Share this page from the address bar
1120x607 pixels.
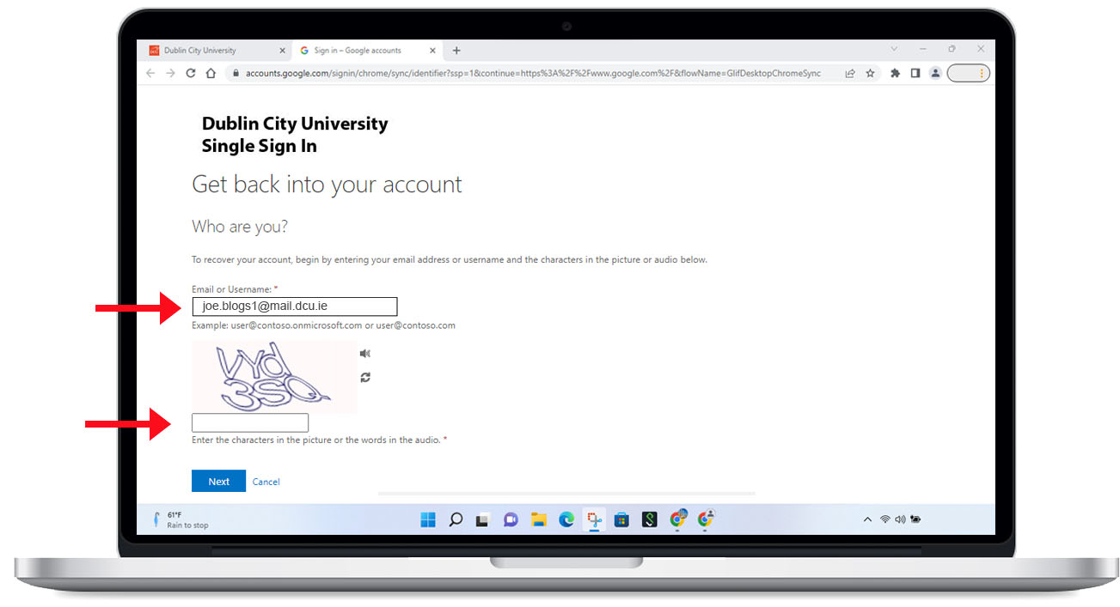[x=850, y=74]
